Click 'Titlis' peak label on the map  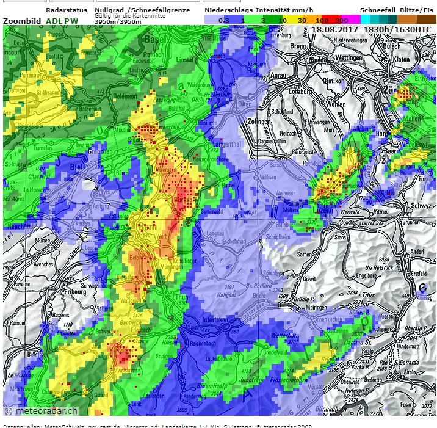tap(369, 295)
